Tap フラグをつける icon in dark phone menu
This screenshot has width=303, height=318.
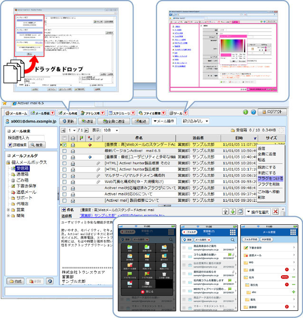[130, 275]
